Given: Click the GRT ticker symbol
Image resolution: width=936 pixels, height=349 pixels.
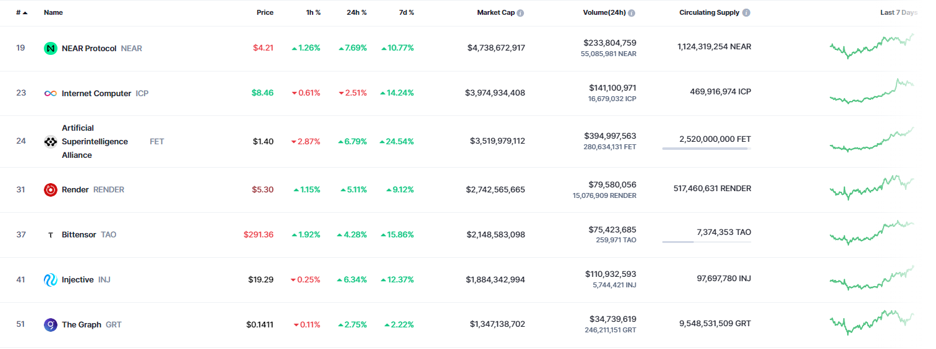Looking at the screenshot, I should 114,324.
